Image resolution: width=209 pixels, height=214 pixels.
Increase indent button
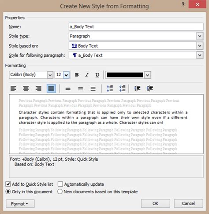(150, 89)
